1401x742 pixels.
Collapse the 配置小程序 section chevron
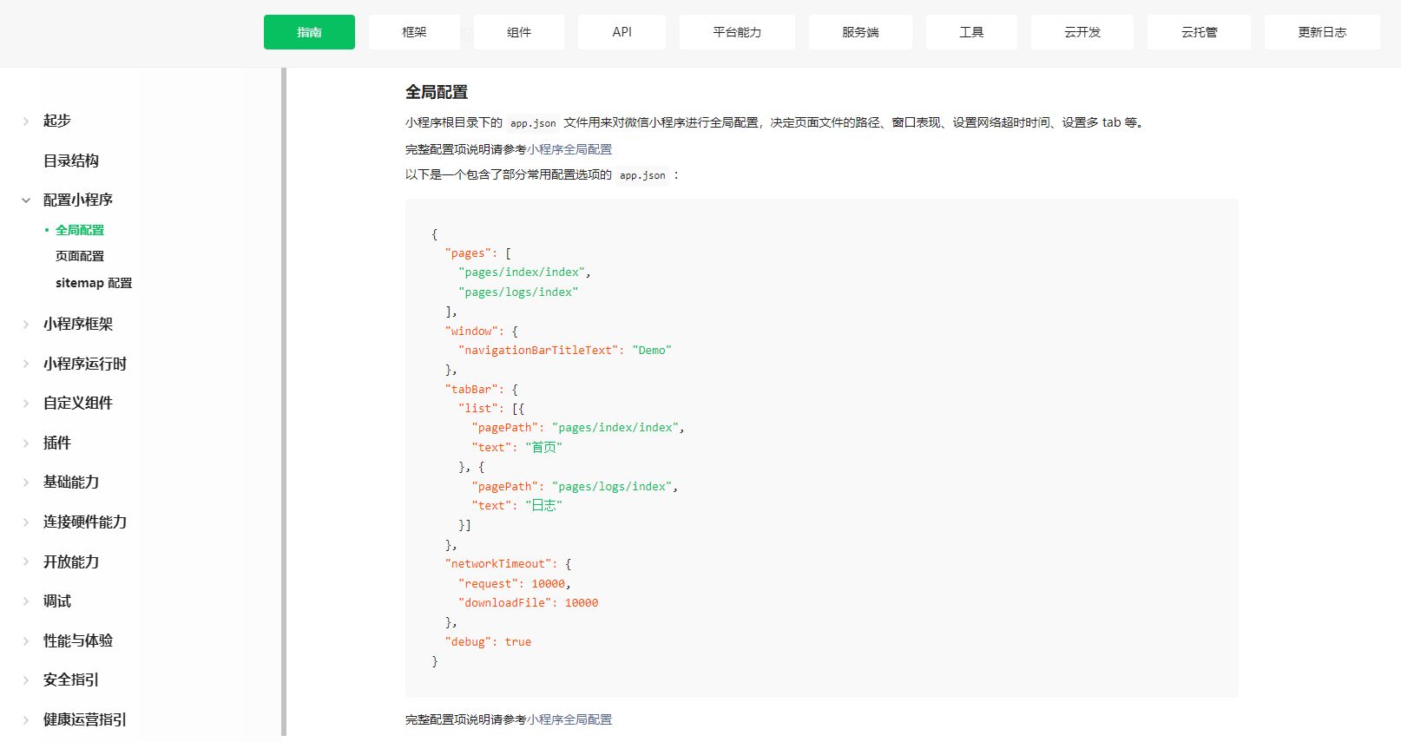point(26,200)
